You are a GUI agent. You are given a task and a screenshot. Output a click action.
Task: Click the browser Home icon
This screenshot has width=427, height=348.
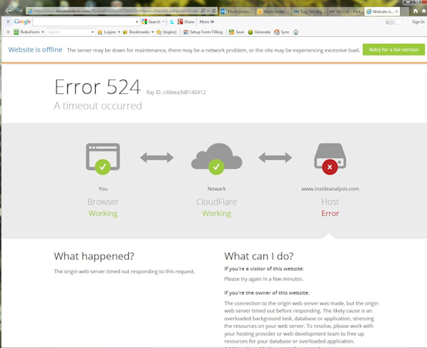point(415,11)
